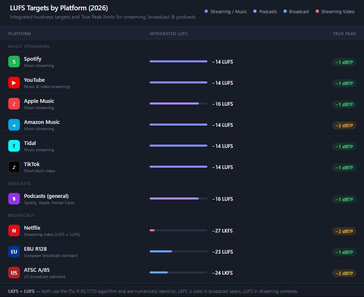Screen dimensions: 364x297
Task: Click the ATSC A/85 name
Action: click(37, 270)
